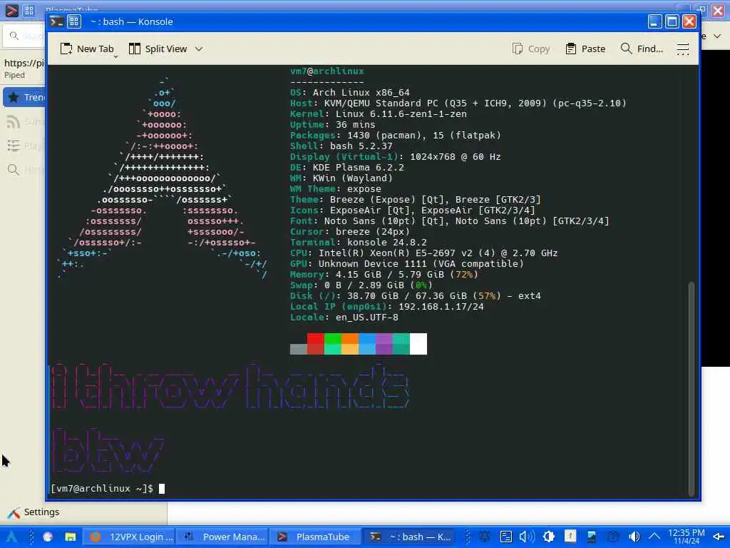Click the vm7@archlinux header text

[x=327, y=71]
